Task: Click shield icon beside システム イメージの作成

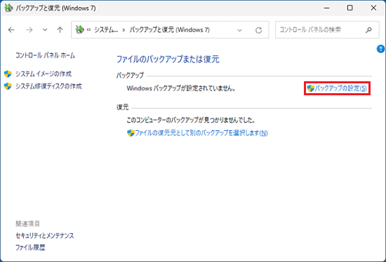Action: [x=8, y=74]
